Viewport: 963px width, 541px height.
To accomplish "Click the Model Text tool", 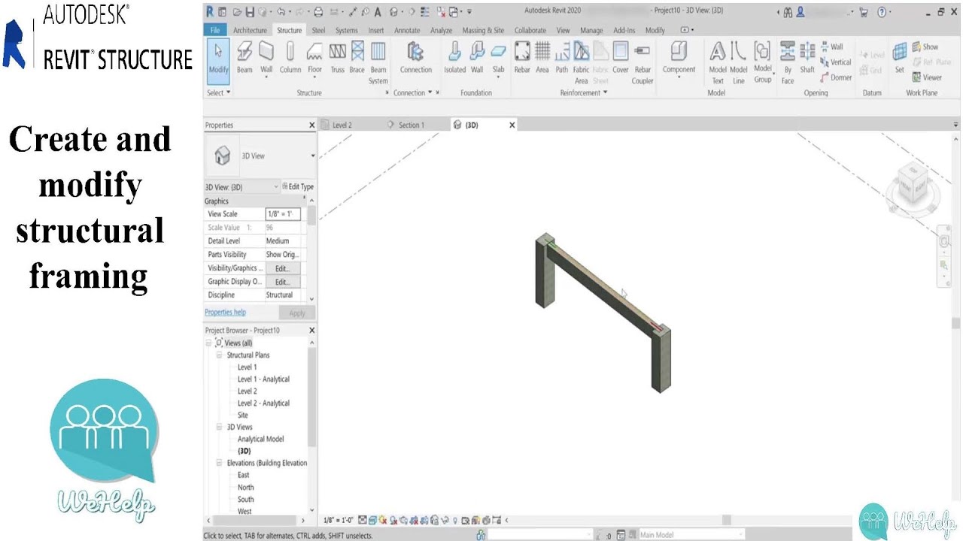I will click(x=718, y=62).
